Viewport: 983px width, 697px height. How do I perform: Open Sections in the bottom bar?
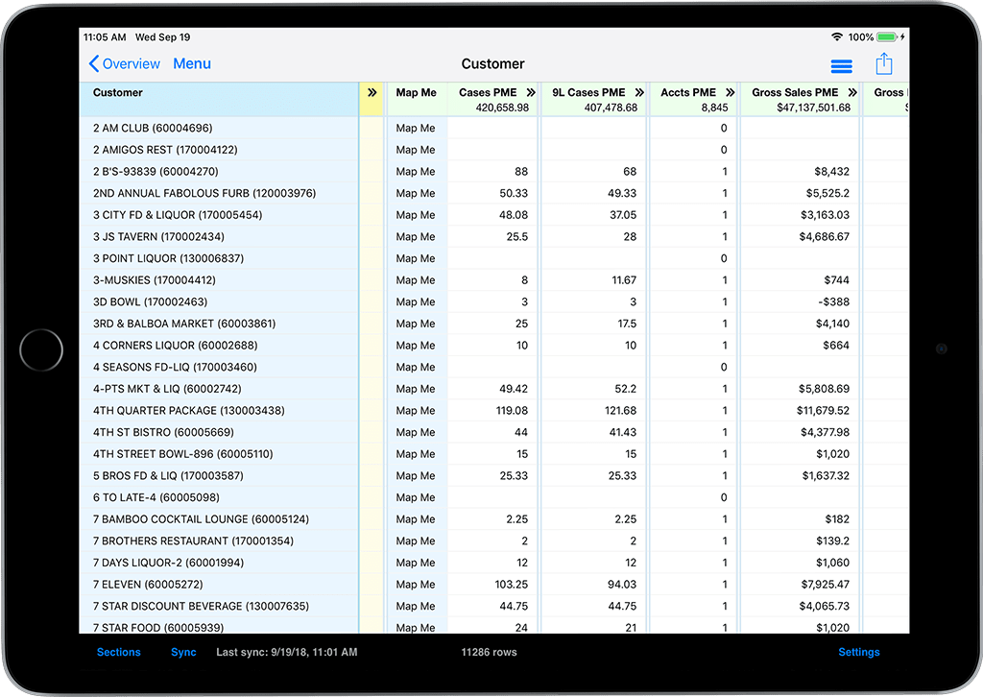(x=118, y=652)
